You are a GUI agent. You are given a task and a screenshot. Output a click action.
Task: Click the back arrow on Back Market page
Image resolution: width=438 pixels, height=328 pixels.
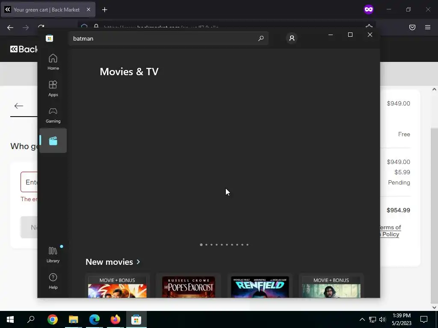tap(19, 106)
